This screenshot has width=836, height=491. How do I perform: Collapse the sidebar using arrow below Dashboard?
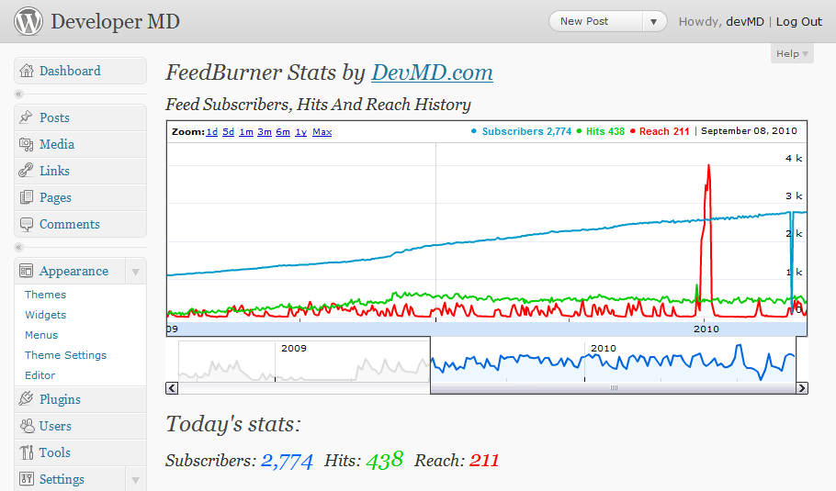click(x=18, y=94)
